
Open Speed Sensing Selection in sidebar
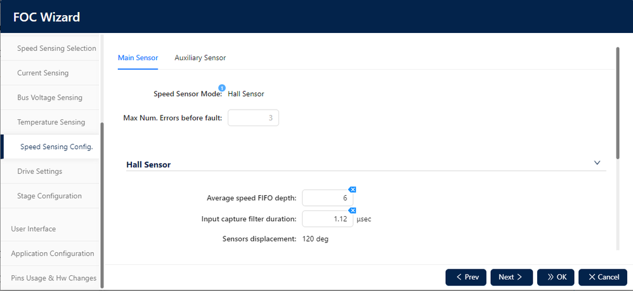click(56, 48)
